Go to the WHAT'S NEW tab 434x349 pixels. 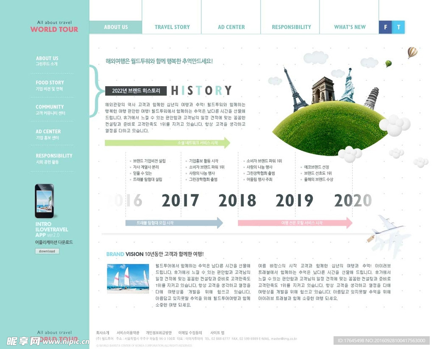click(350, 27)
